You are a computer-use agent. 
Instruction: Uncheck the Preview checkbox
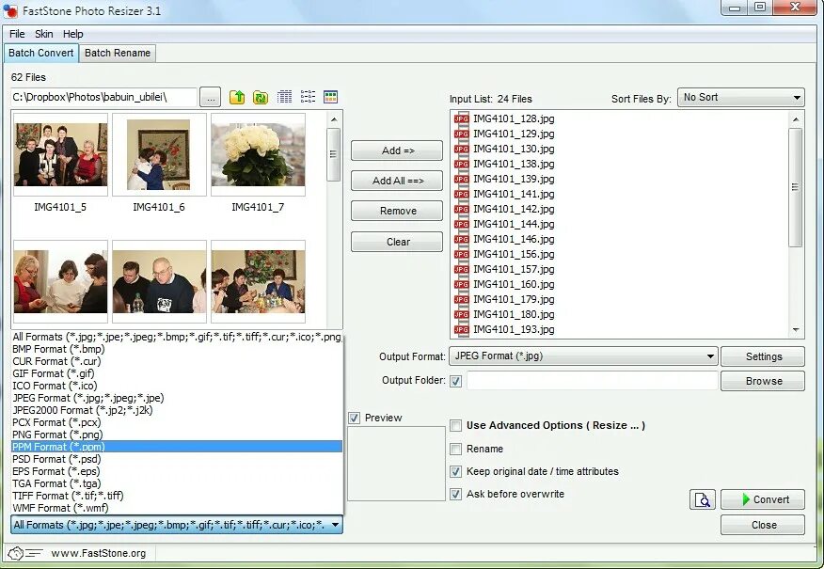[355, 419]
